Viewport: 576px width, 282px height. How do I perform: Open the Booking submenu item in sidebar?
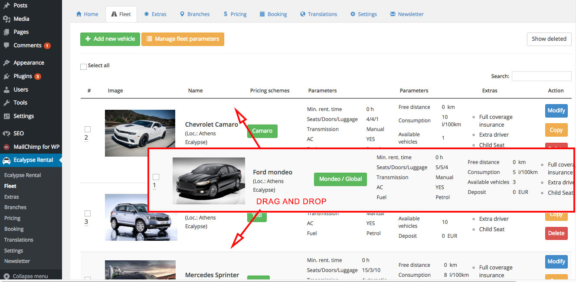14,229
